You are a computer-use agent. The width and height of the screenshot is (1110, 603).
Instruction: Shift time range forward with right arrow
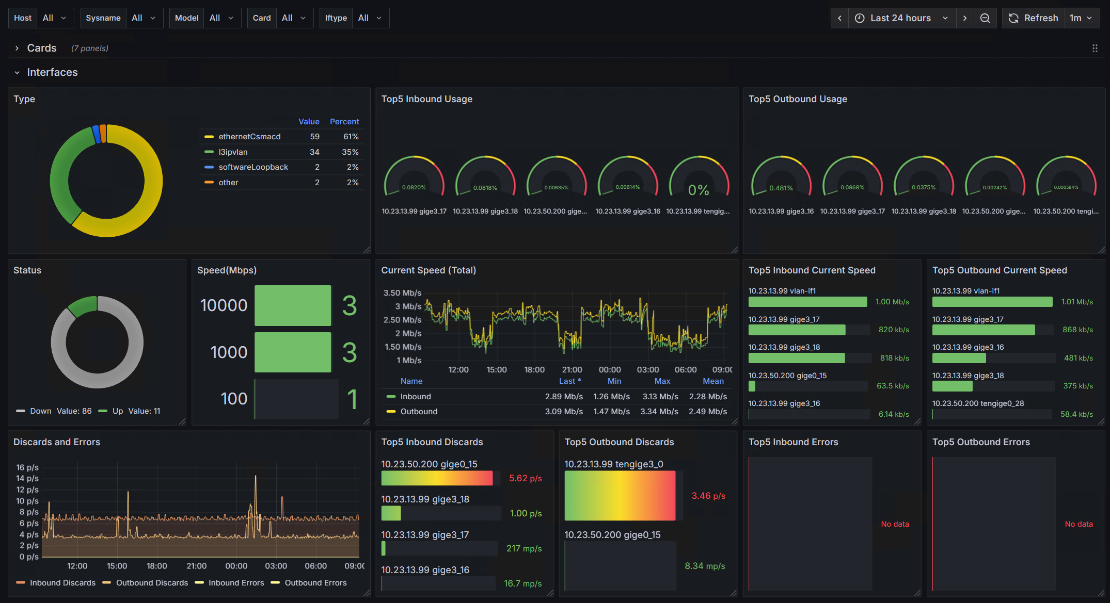tap(964, 18)
